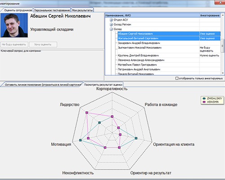Click ZHIGALSKIY data point on Мотивация axis
Viewport: 225px width, 180px height.
point(81,140)
